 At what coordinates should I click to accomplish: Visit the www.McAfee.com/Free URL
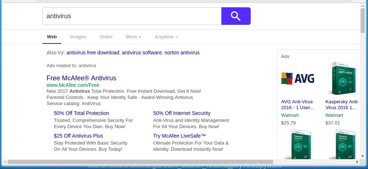click(x=73, y=85)
